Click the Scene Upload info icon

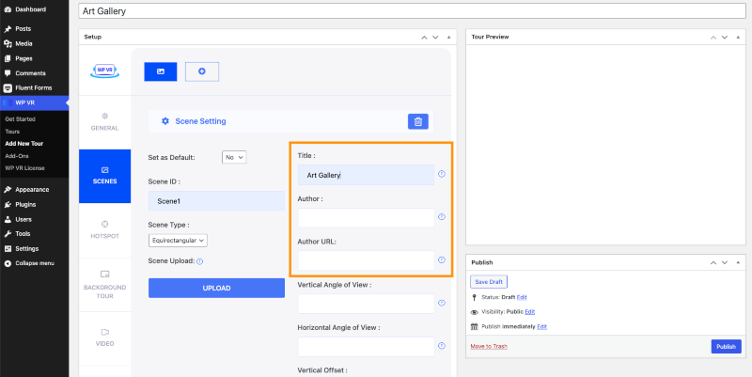point(200,261)
